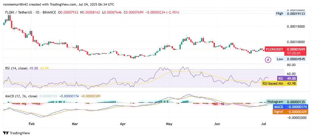Click the TradingView logo at bottom left
Screen dimensions: 312x138
click(16, 133)
